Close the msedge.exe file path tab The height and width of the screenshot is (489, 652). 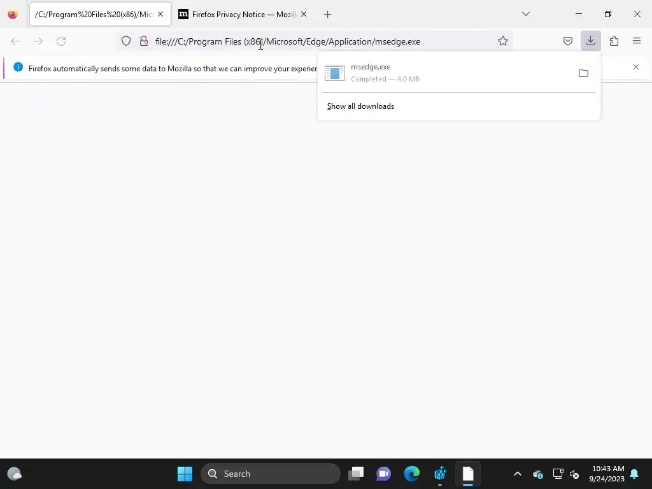160,14
